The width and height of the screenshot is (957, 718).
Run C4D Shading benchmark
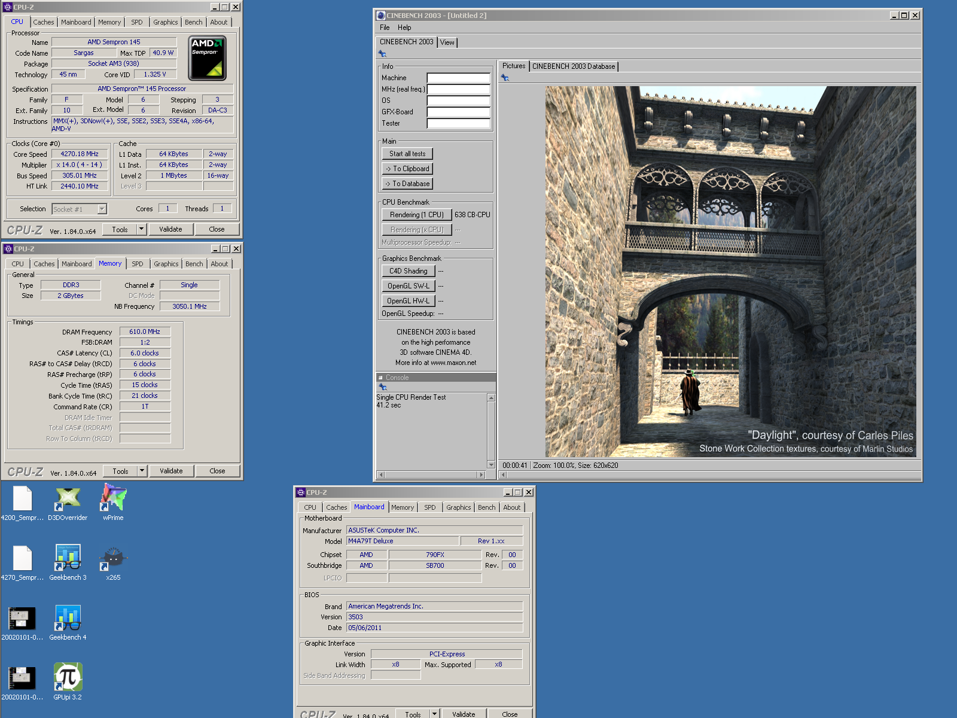pos(409,271)
